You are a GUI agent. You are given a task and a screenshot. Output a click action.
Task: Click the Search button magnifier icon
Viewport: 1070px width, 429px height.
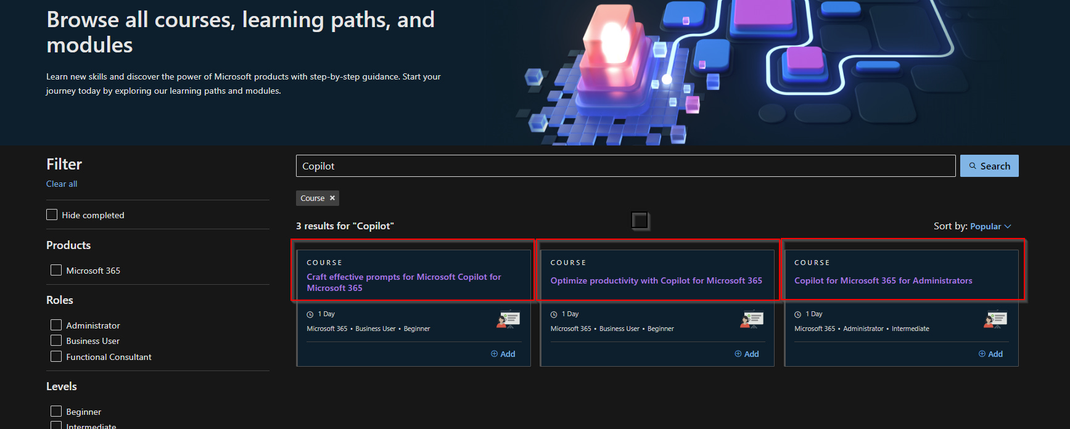point(973,166)
